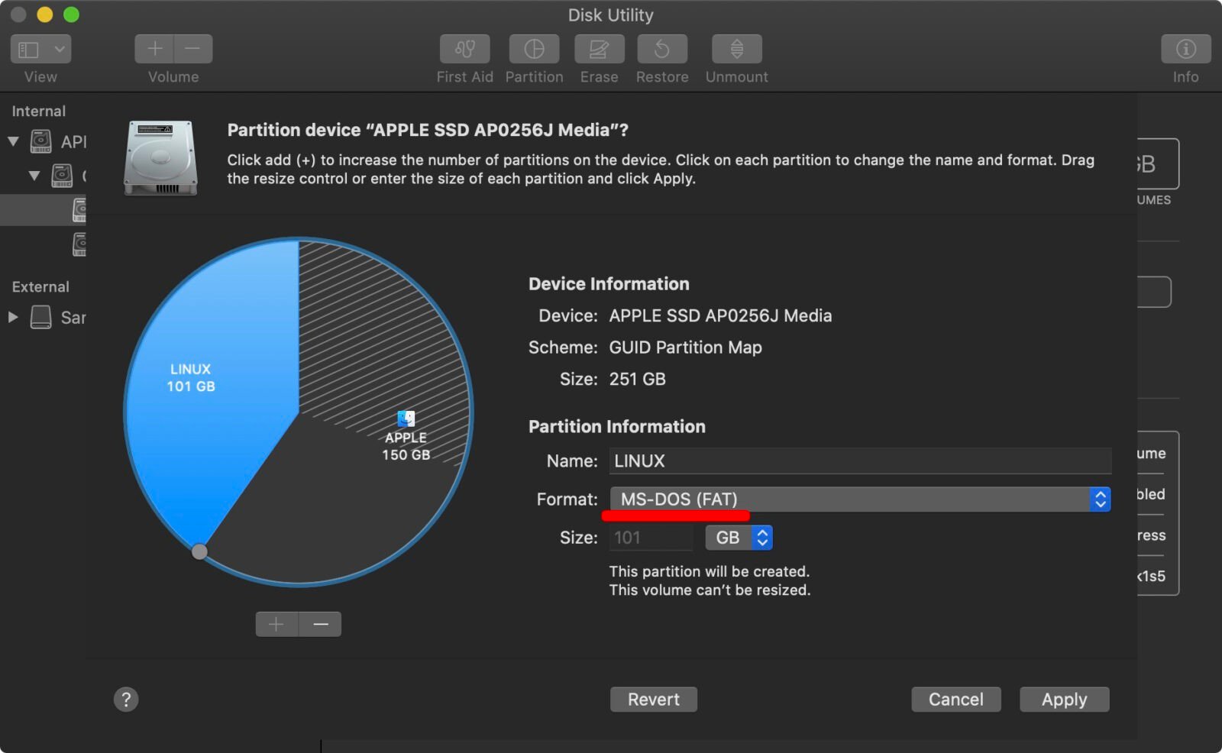1222x753 pixels.
Task: Click the pie chart resize handle
Action: (x=199, y=551)
